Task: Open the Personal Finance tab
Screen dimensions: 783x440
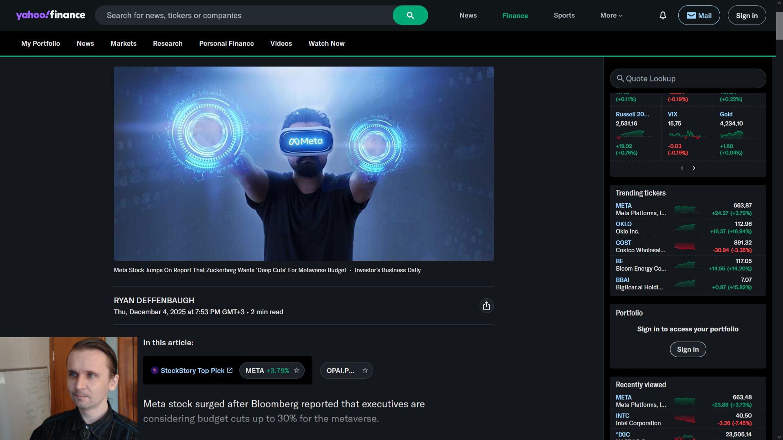Action: pyautogui.click(x=226, y=44)
